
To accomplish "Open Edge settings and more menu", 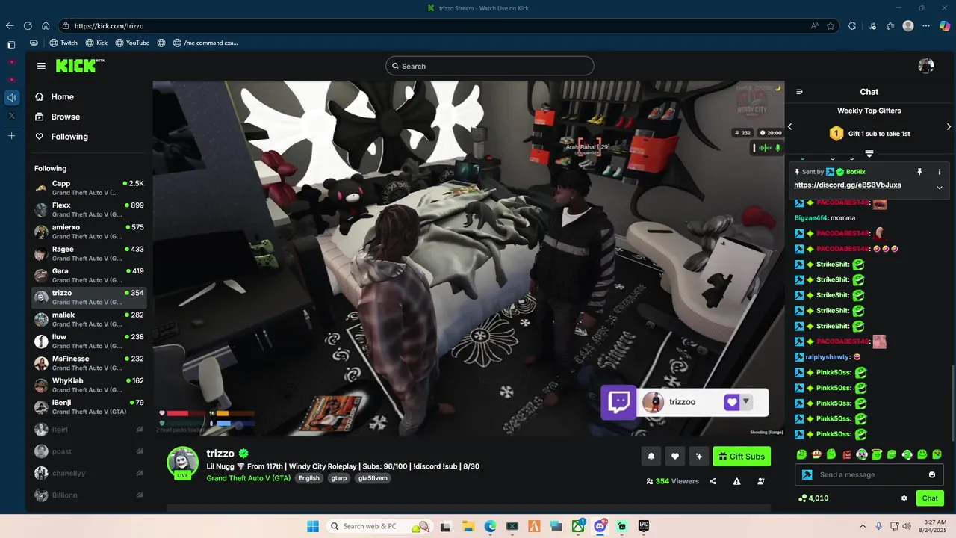I will pyautogui.click(x=926, y=25).
